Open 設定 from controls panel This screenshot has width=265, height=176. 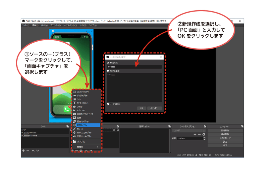225,142
